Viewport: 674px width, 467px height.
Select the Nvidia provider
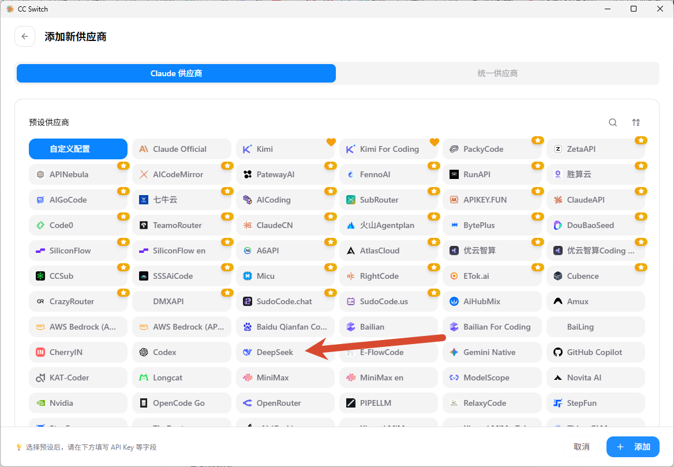[x=78, y=403]
